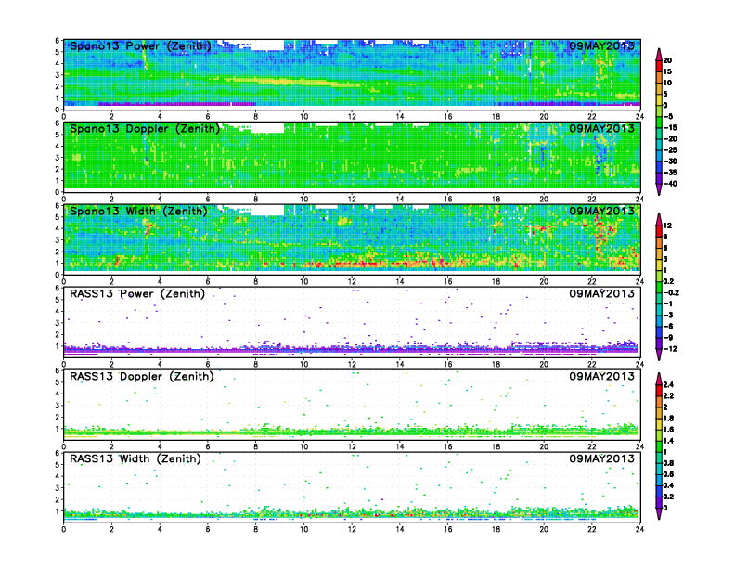Click the "Spano13 Doppler (Zenith)" panel title

[x=145, y=129]
